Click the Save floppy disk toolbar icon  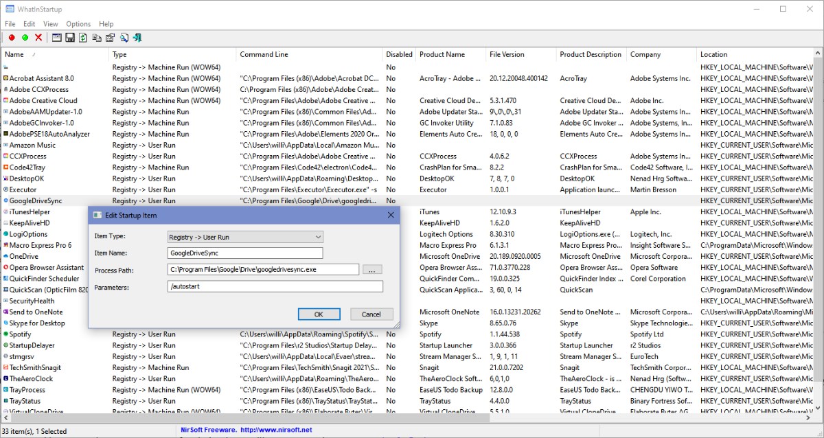click(x=69, y=38)
